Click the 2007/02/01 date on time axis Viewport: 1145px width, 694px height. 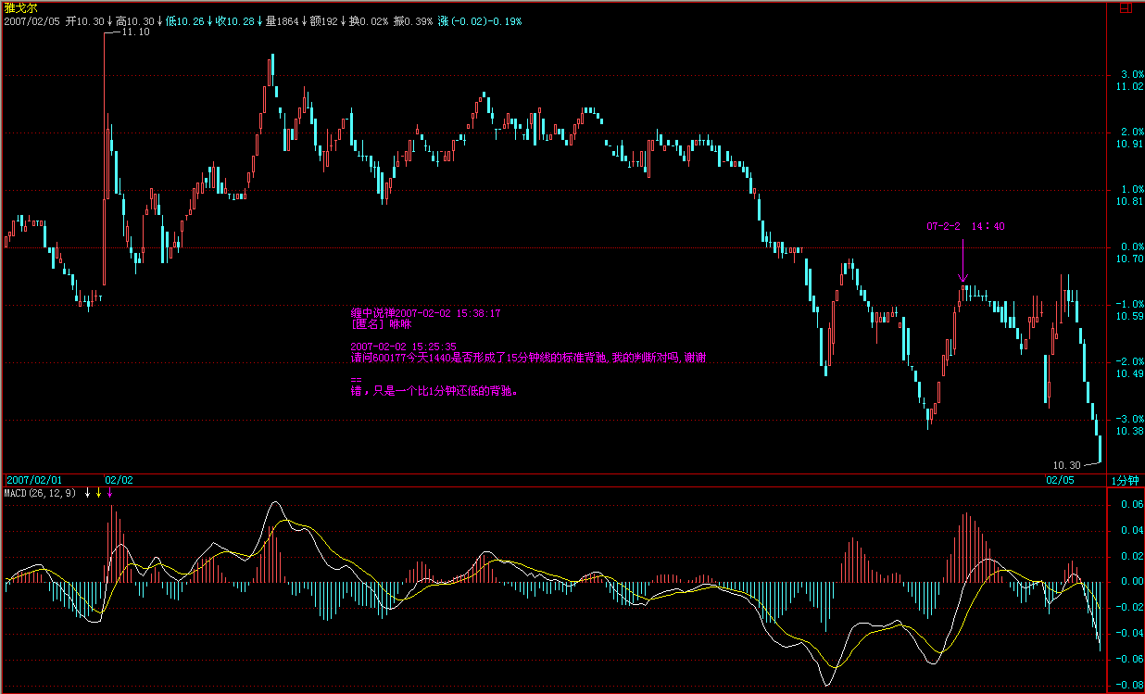35,480
